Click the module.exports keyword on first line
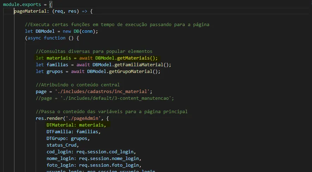The height and width of the screenshot is (172, 312). (x=22, y=5)
